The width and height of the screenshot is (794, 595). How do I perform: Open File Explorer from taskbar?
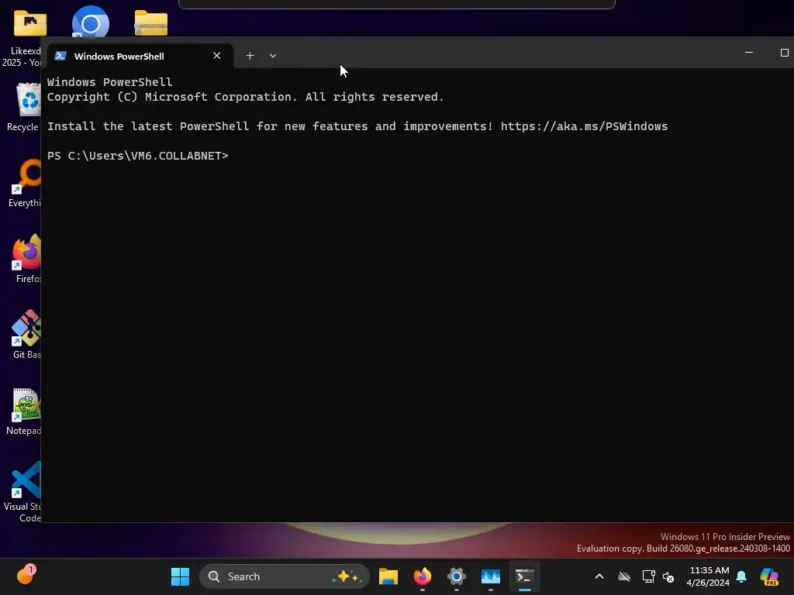(388, 576)
